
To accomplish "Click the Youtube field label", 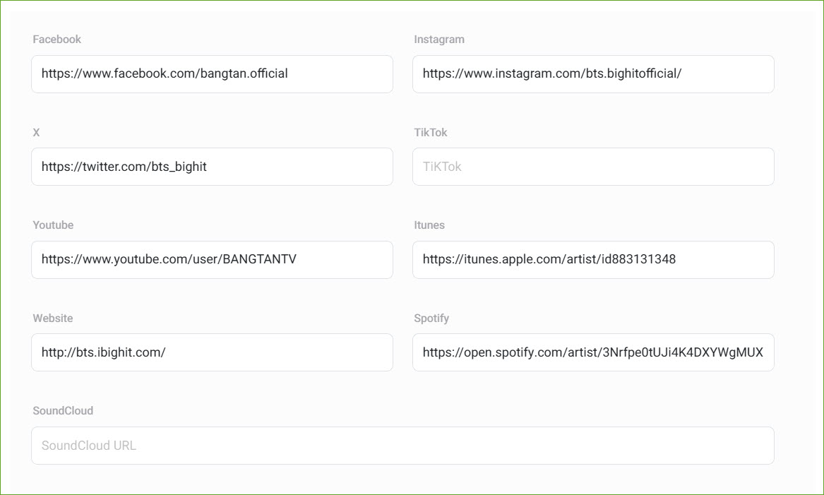I will coord(53,225).
